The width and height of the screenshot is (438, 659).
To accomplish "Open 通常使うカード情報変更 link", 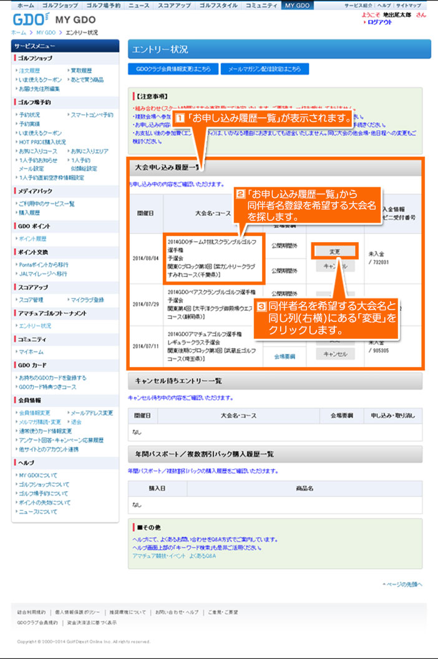I will [46, 431].
